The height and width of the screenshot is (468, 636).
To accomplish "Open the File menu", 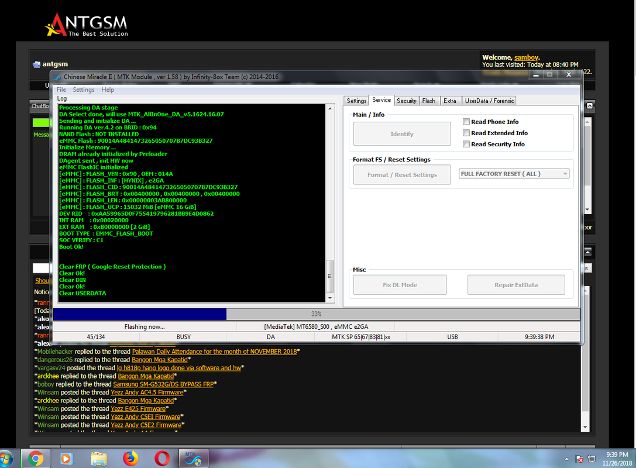I will [61, 90].
